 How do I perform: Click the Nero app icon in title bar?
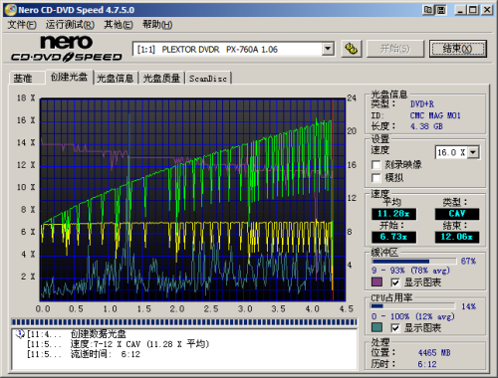[11, 10]
